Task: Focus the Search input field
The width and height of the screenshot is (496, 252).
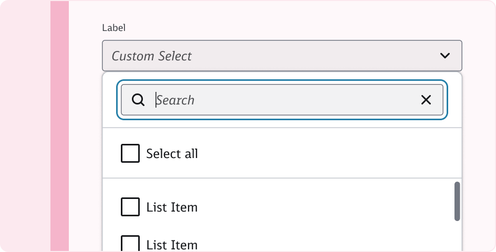Action: pyautogui.click(x=284, y=100)
